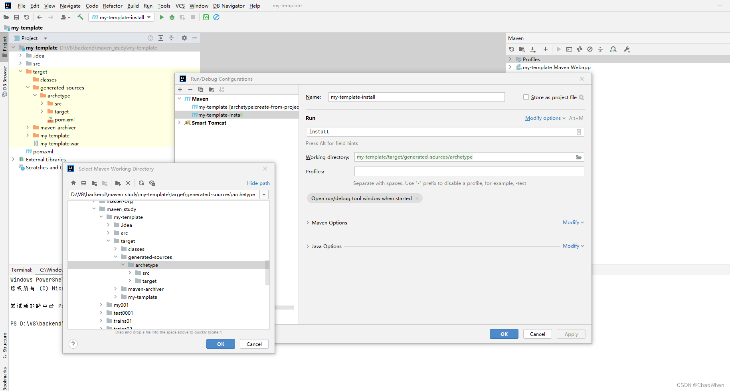Viewport: 730px width, 391px height.
Task: Expand all in Project panel header
Action: (x=161, y=38)
